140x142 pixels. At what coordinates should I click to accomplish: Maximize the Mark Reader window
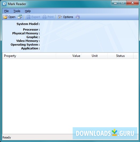tap(123, 3)
